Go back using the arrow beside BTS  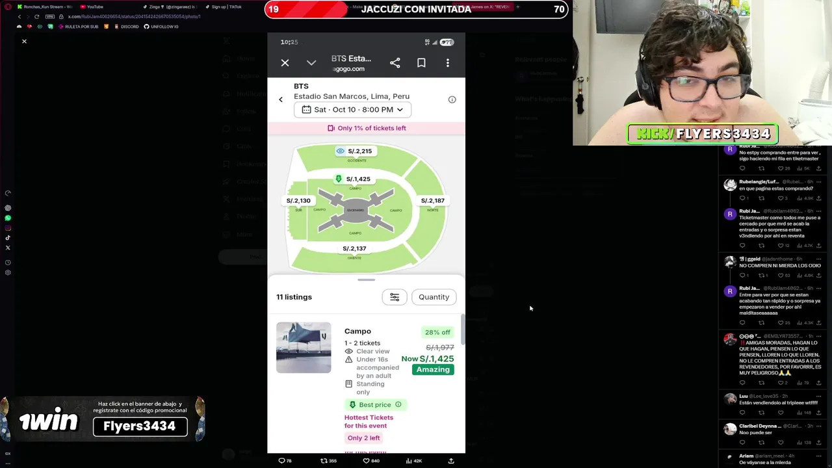pyautogui.click(x=281, y=99)
